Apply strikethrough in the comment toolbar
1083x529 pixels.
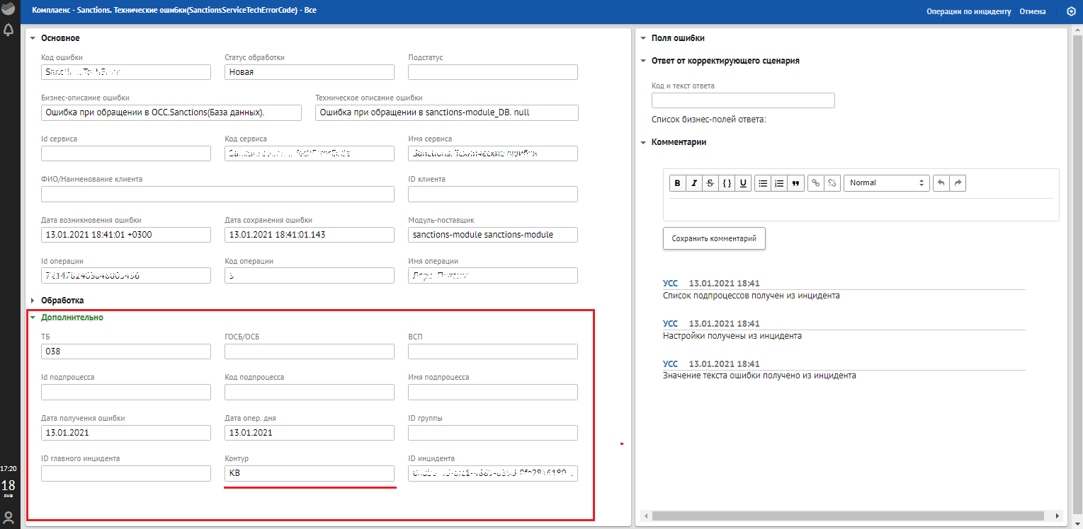[x=710, y=183]
